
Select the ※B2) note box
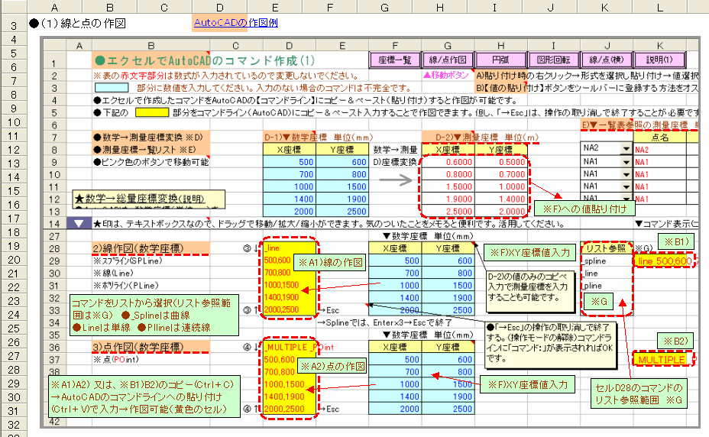675,341
